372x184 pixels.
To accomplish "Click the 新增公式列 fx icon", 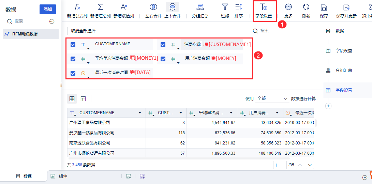I will (x=77, y=7).
